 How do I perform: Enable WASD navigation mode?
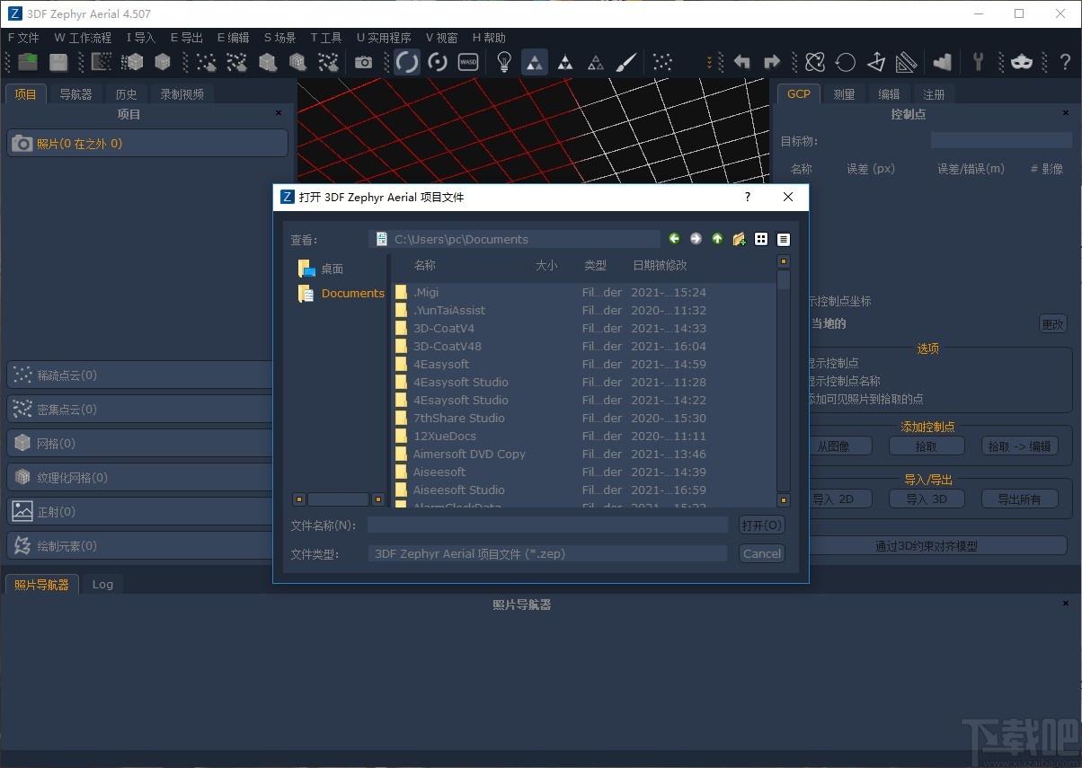click(x=467, y=62)
